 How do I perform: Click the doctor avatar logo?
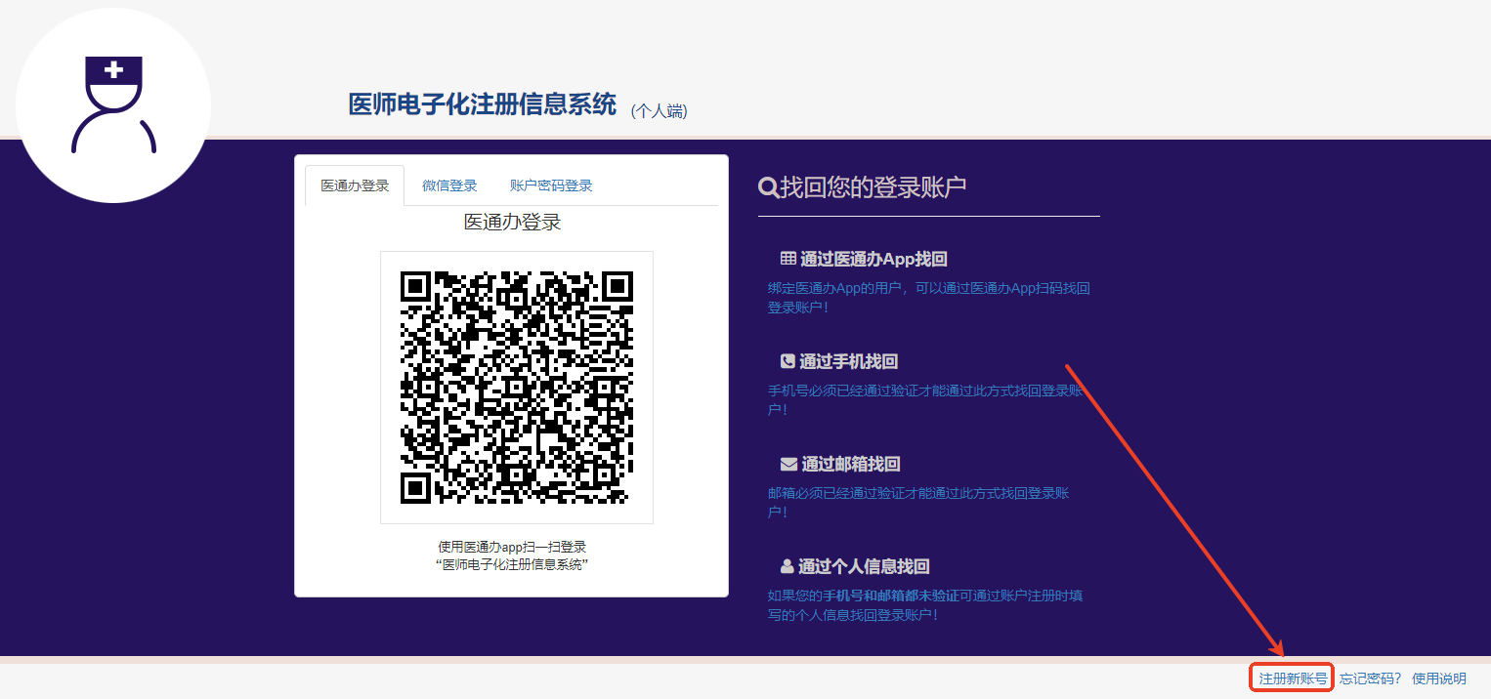point(113,105)
